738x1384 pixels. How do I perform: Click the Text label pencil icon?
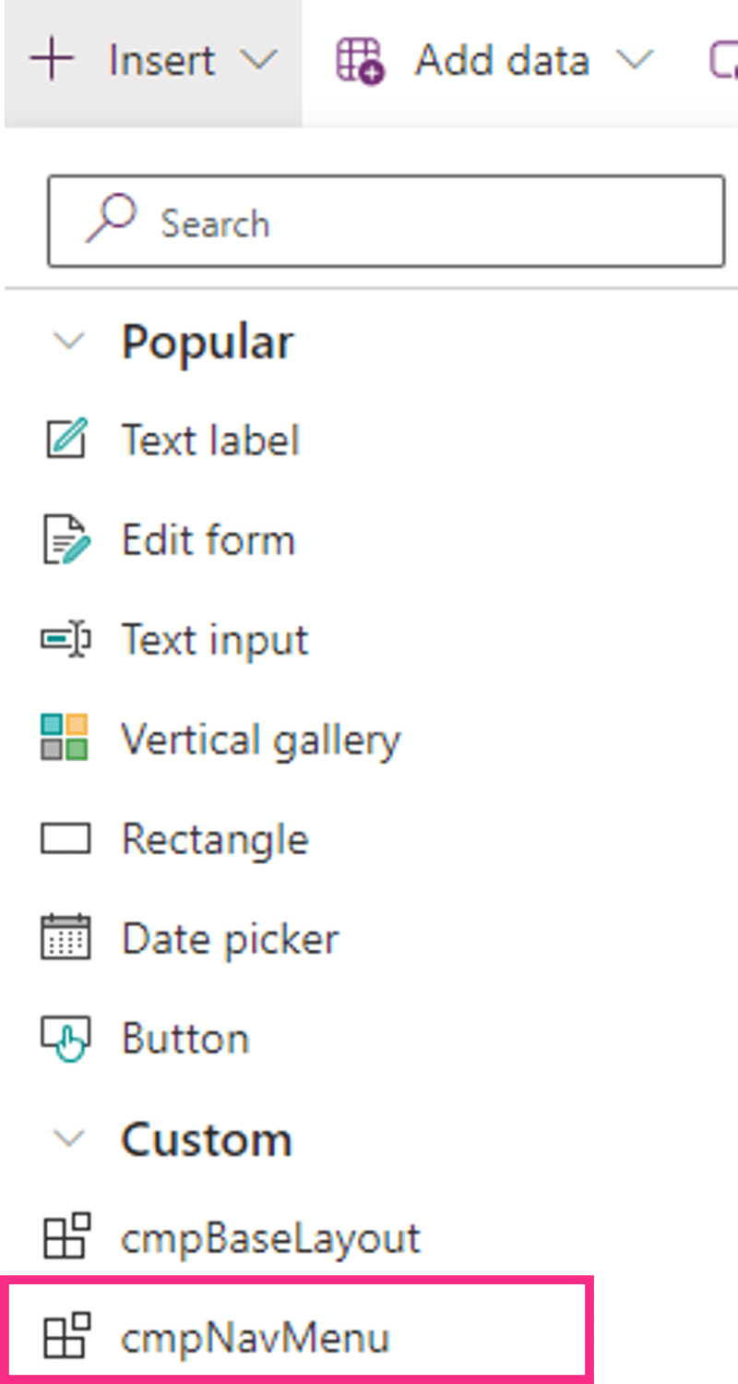point(65,439)
